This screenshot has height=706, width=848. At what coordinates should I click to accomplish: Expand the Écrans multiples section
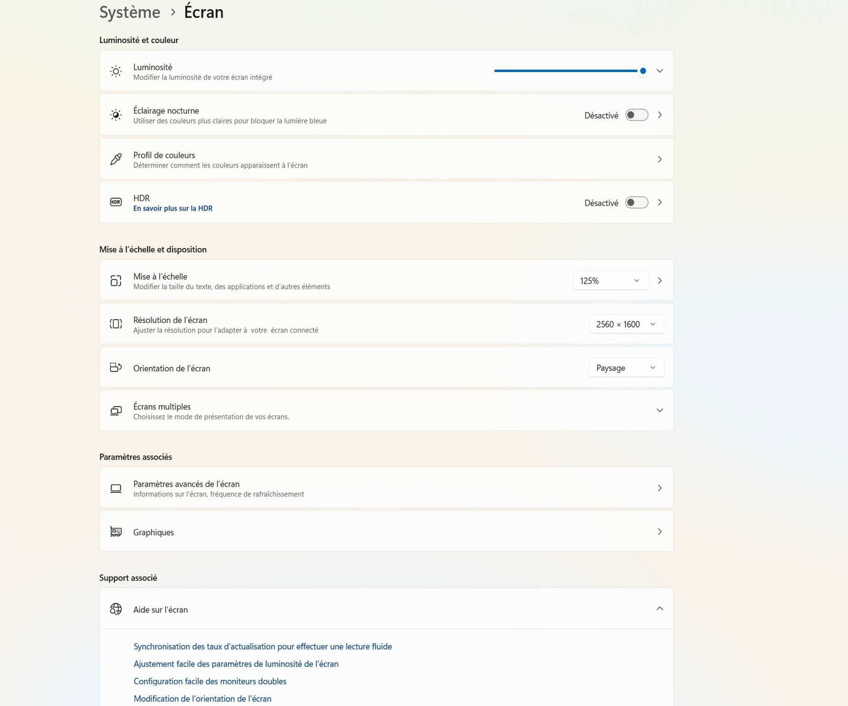pyautogui.click(x=659, y=410)
